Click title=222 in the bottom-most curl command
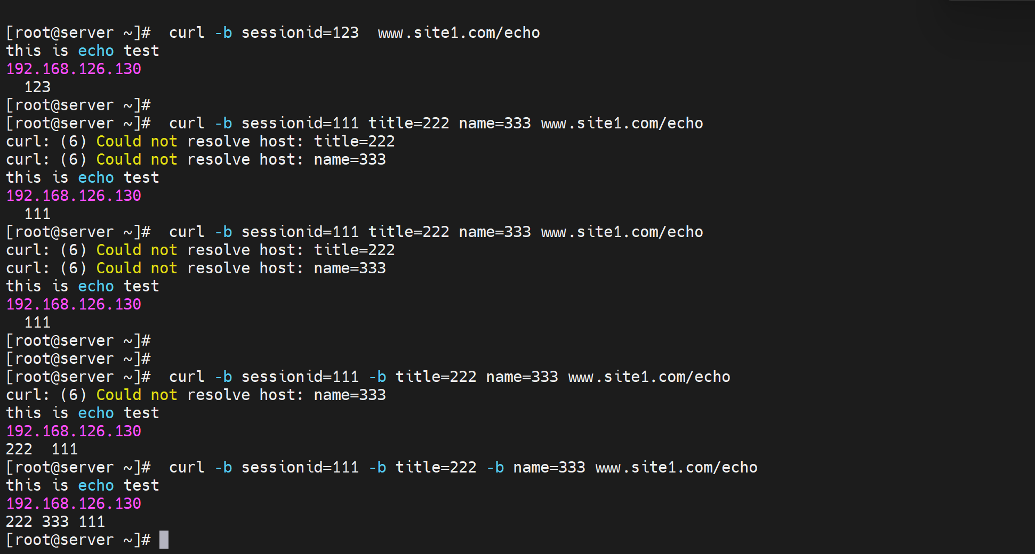 436,467
